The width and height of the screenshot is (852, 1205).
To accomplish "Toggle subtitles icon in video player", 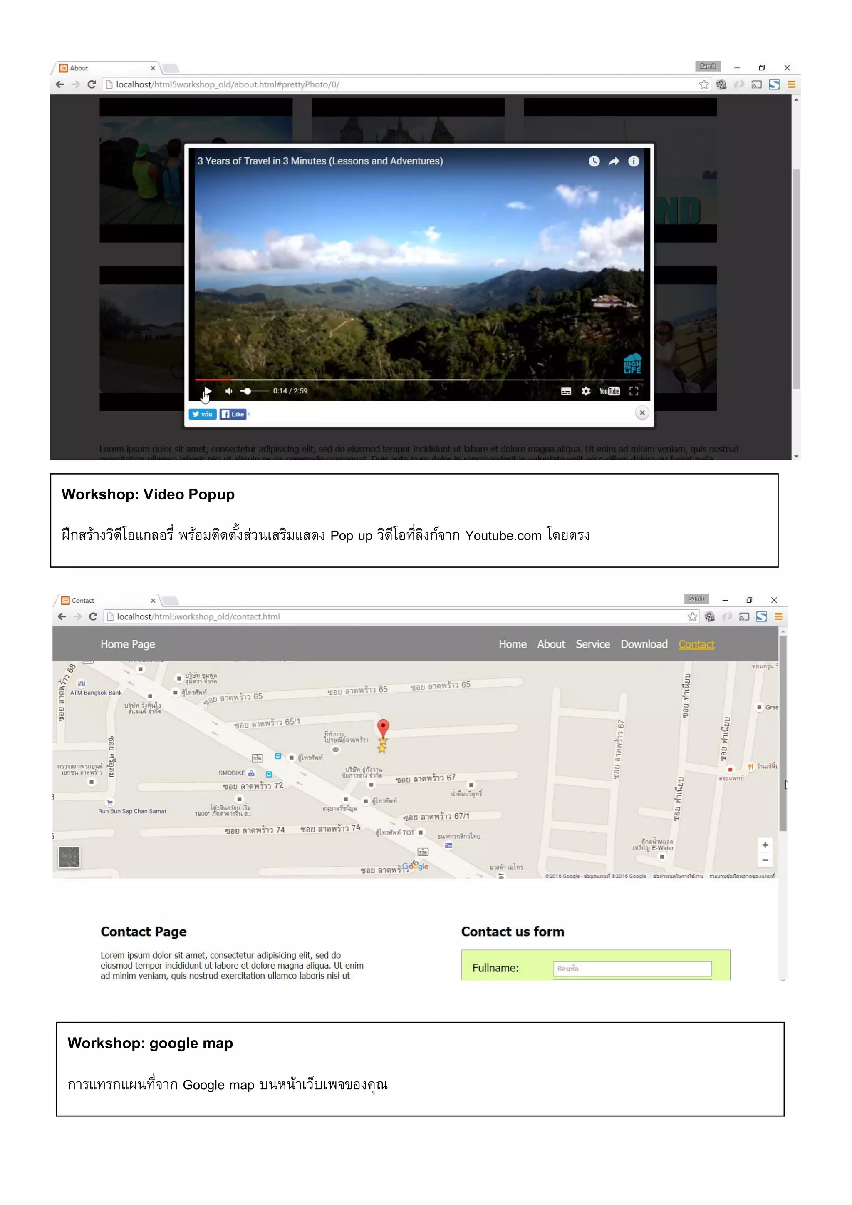I will (566, 391).
